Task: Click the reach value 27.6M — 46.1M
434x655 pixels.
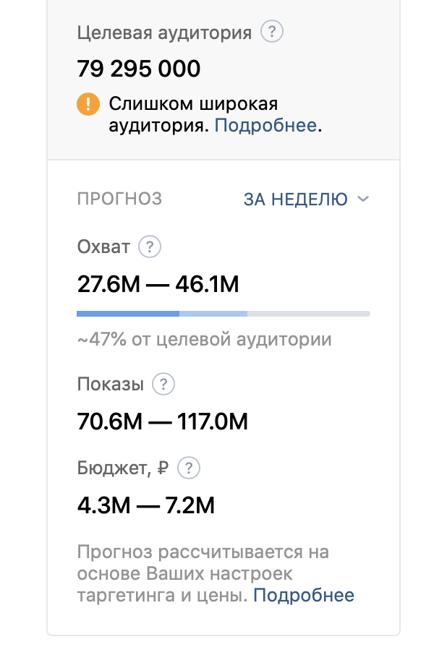Action: coord(158,285)
